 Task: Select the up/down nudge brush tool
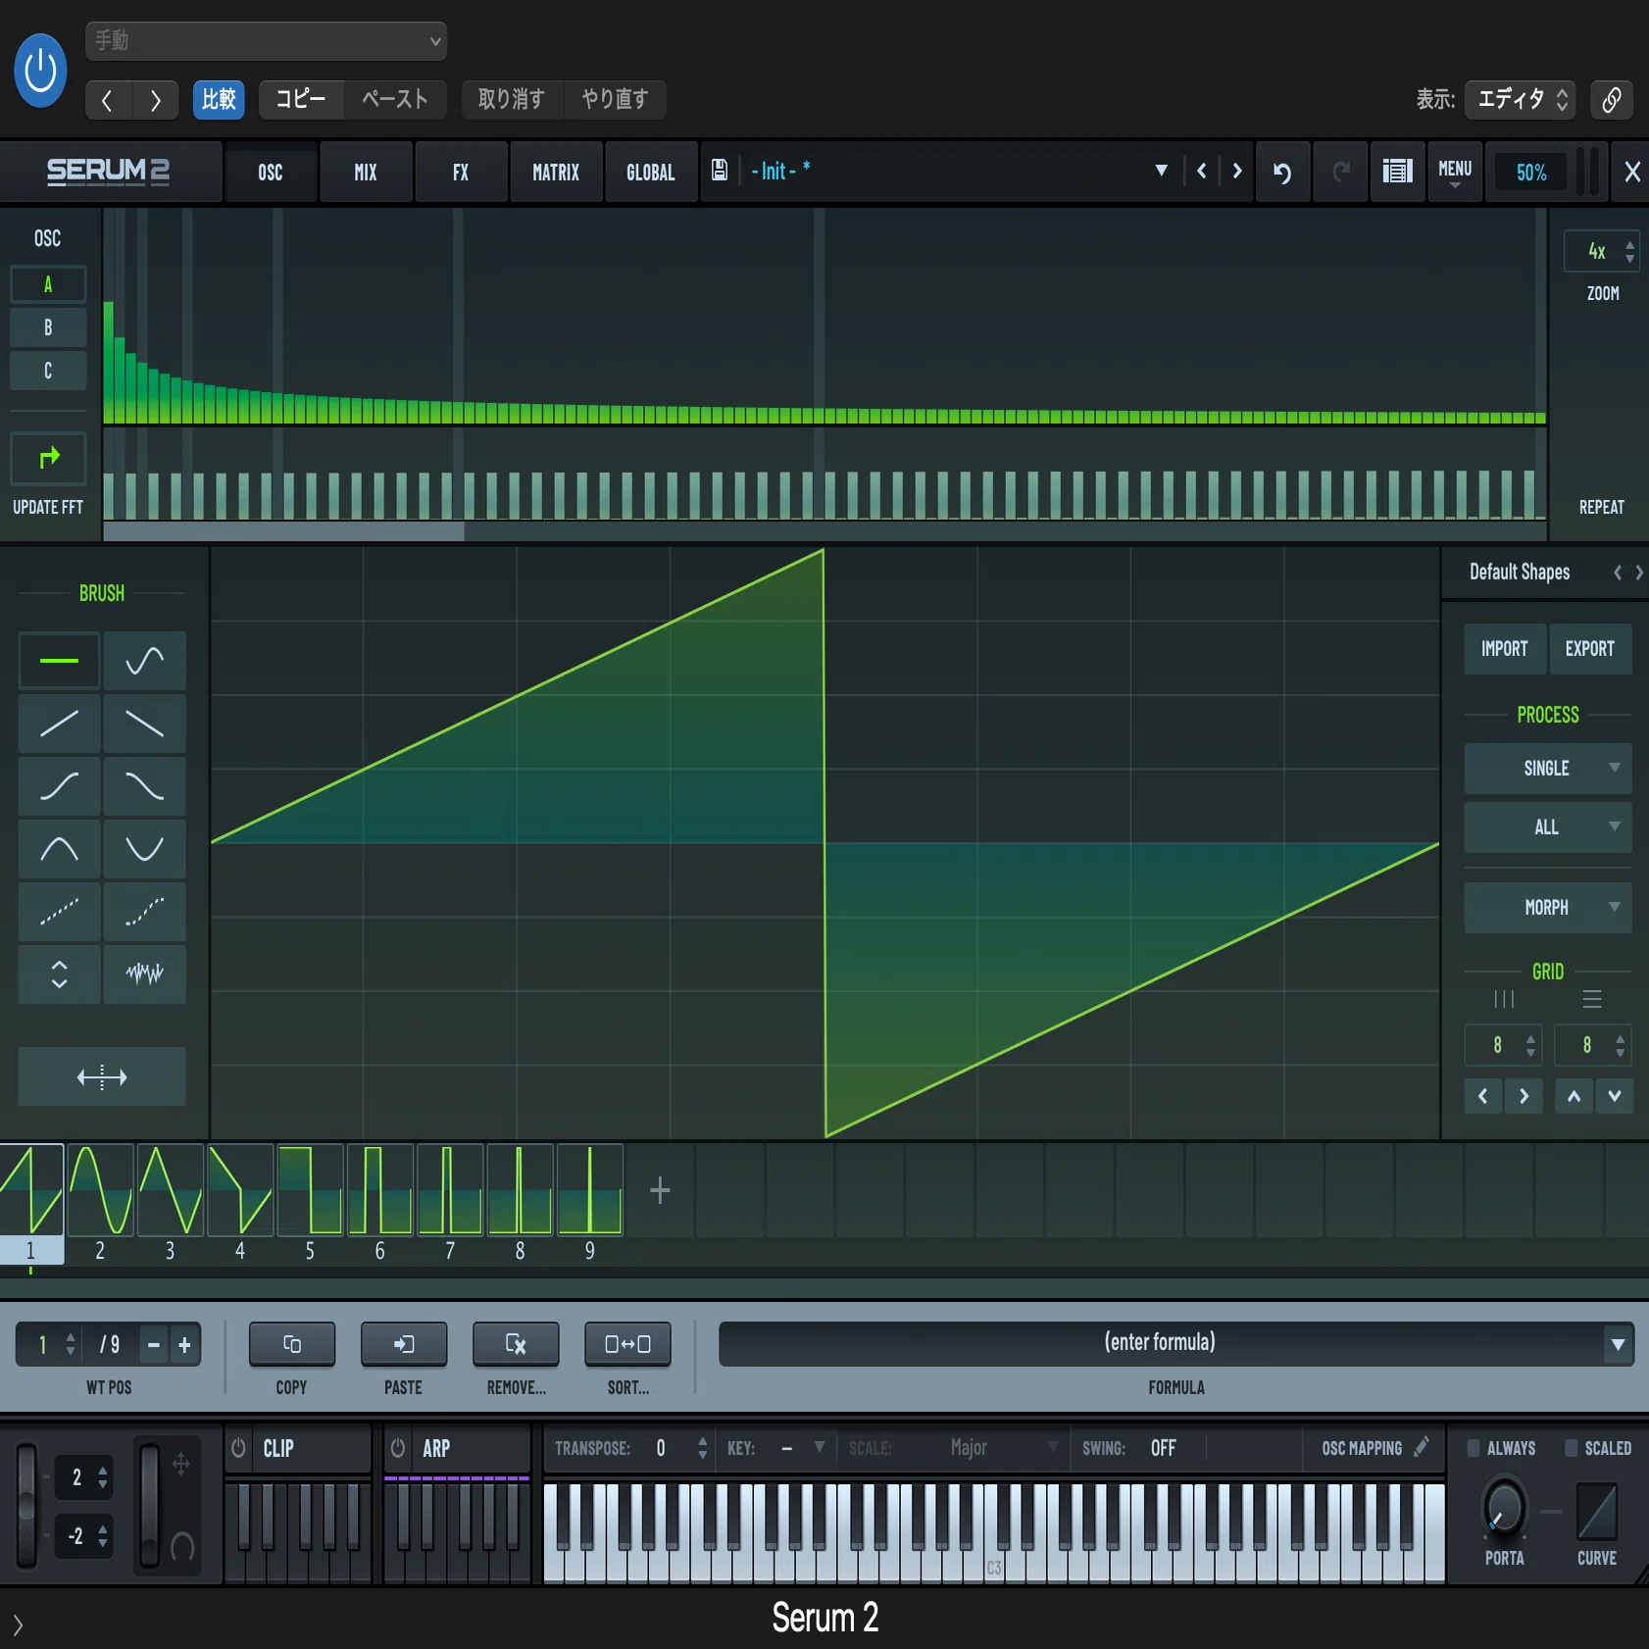(x=59, y=974)
